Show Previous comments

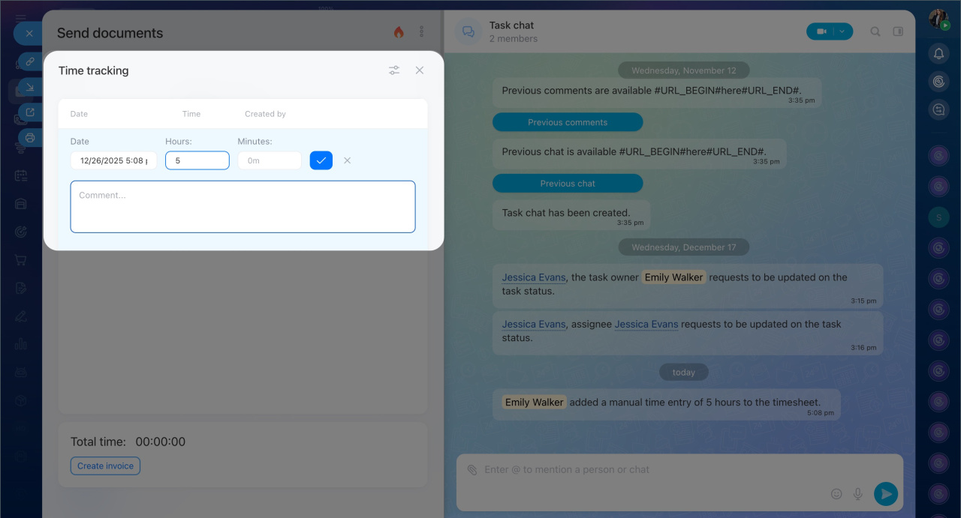pos(568,122)
